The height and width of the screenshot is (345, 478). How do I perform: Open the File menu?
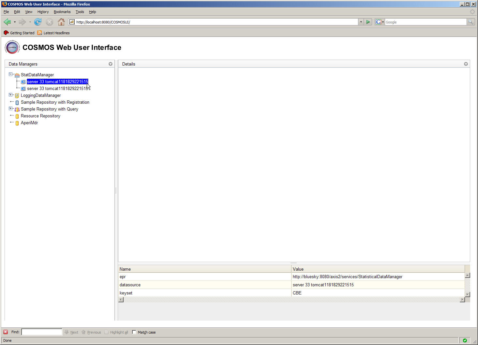click(x=6, y=12)
